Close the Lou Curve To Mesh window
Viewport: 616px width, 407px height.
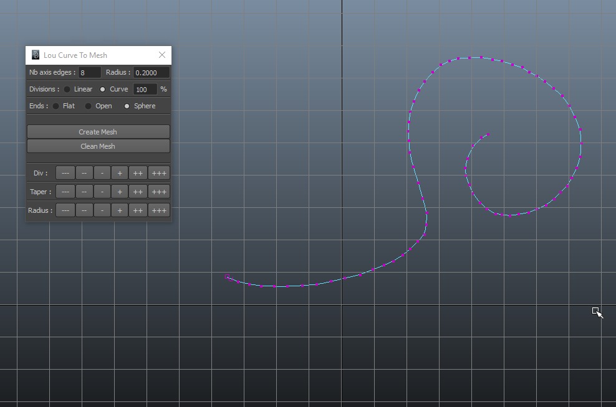(162, 55)
